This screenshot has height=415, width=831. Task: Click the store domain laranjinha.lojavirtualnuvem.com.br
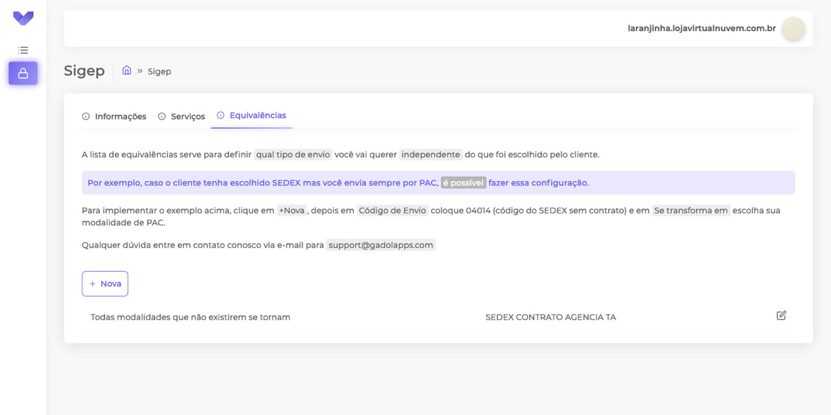coord(702,29)
